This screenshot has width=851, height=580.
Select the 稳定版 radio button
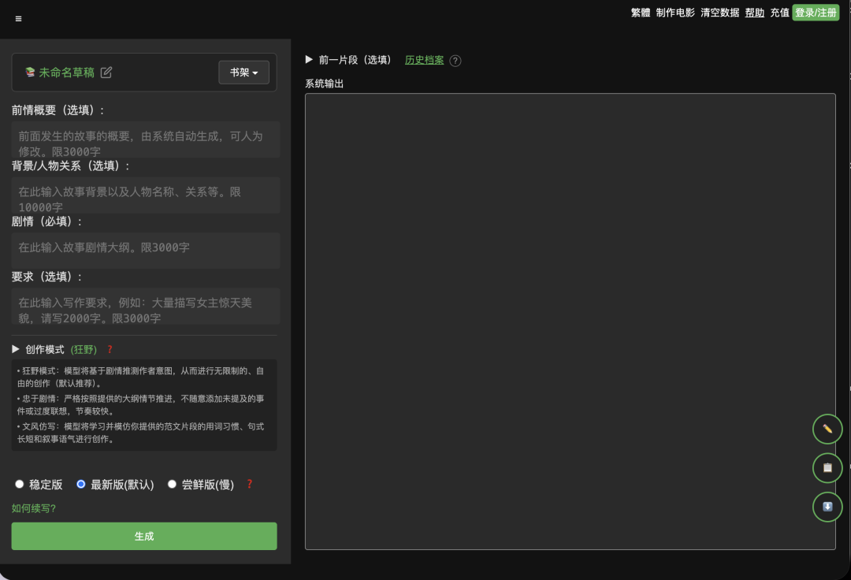(x=20, y=484)
